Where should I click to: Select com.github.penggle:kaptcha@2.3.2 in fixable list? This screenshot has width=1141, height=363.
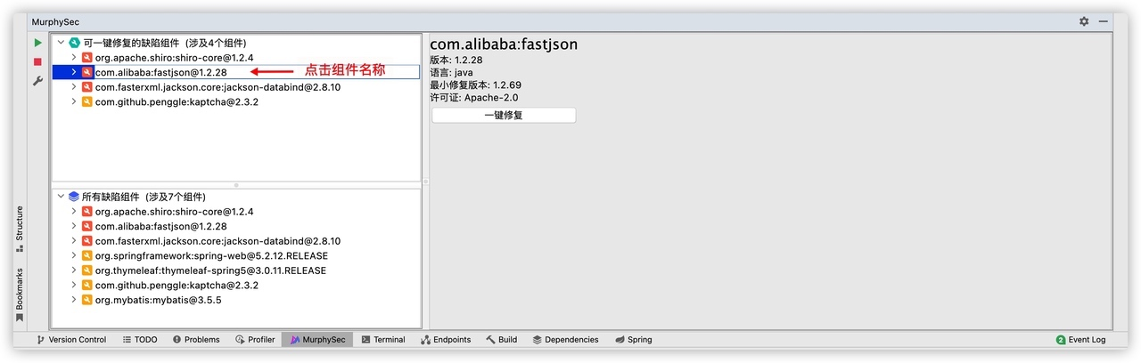[x=176, y=102]
